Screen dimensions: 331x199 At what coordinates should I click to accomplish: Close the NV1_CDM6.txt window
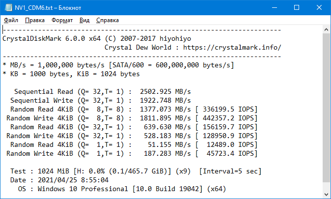[x=319, y=7]
